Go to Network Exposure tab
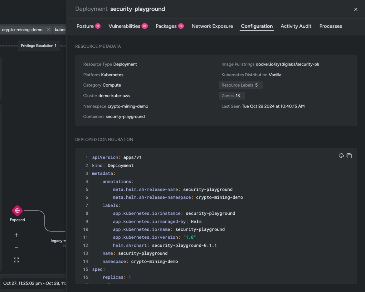This screenshot has height=292, width=365. click(212, 26)
